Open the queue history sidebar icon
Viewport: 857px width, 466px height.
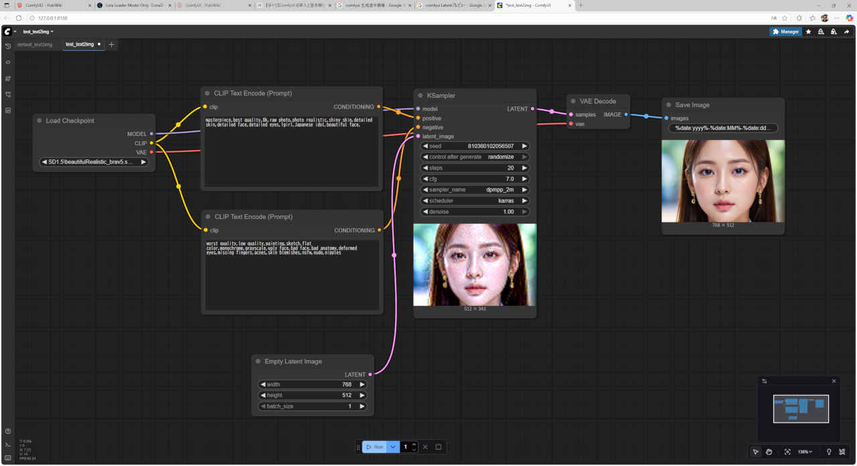pos(8,46)
